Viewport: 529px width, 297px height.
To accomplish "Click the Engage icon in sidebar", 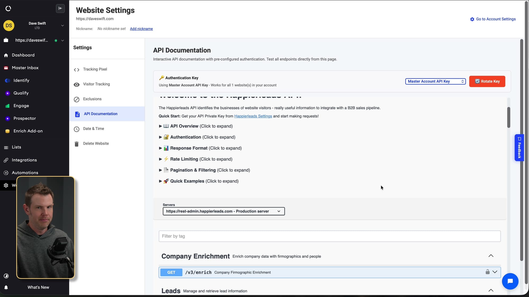I will coord(7,106).
